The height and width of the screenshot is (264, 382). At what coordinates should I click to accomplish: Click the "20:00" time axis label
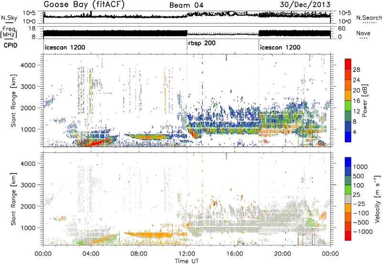click(x=283, y=254)
